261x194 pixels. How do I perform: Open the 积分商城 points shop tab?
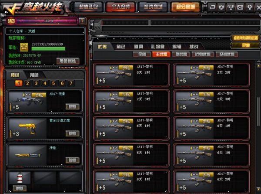coord(185,7)
